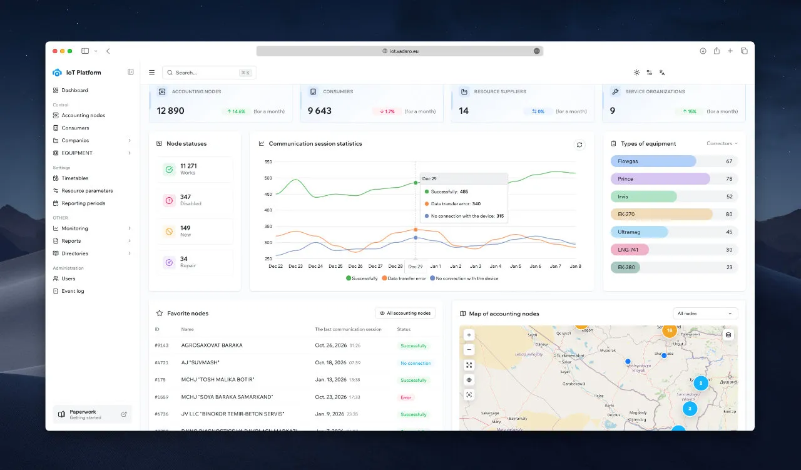The width and height of the screenshot is (801, 470).
Task: Expand the map to fullscreen with the arrows icon
Action: point(469,365)
